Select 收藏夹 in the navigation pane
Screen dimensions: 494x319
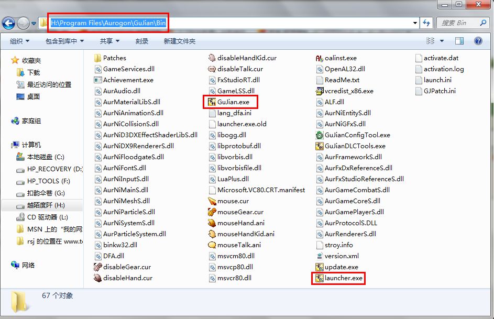[31, 60]
